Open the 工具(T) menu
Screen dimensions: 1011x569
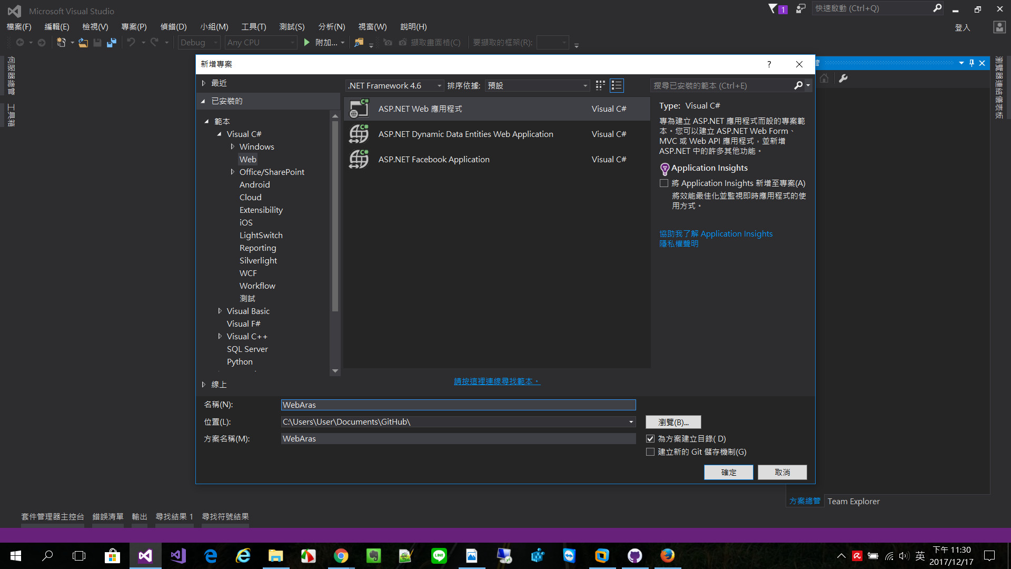click(x=253, y=26)
